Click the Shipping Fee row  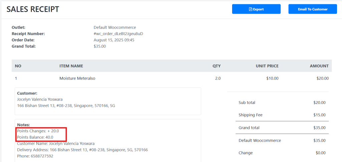282,115
